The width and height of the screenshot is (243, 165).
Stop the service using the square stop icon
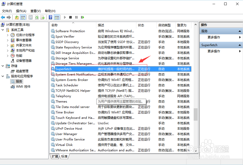pos(71,17)
